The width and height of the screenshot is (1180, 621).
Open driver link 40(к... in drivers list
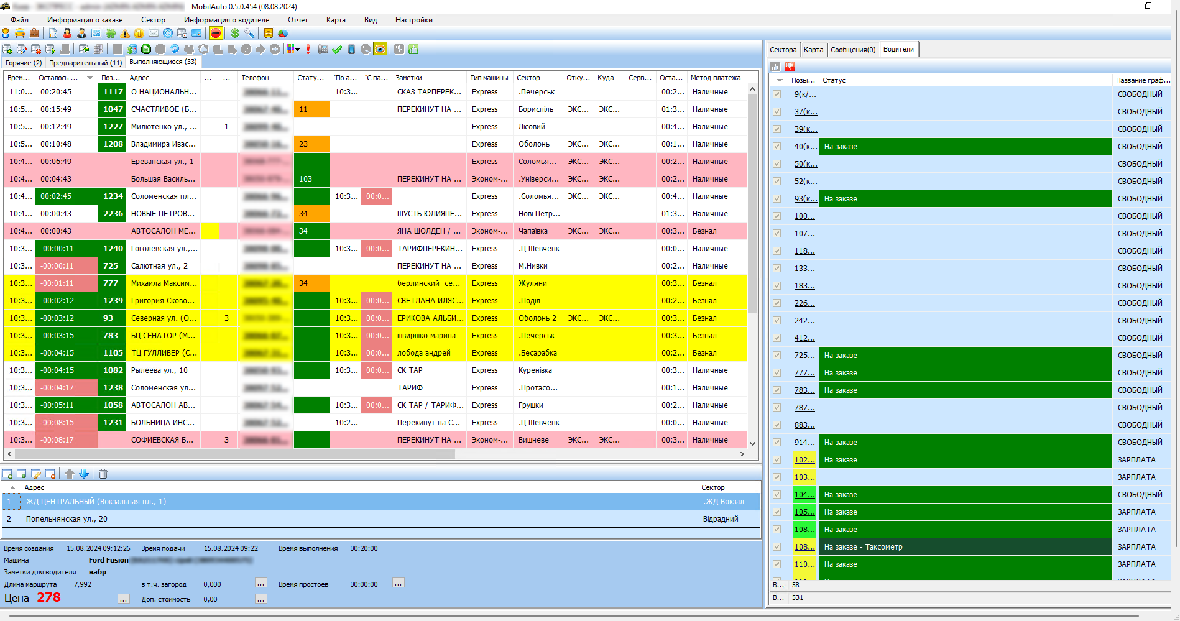804,147
